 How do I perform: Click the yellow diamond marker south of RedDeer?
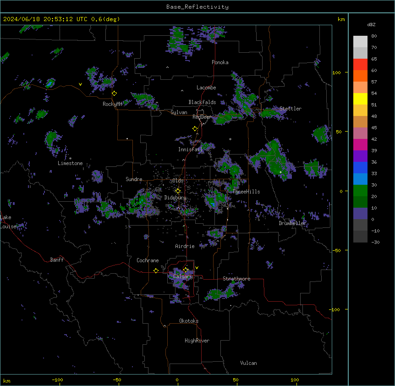tap(195, 129)
